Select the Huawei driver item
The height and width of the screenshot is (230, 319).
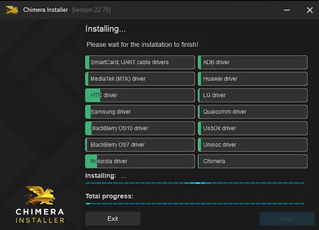[x=253, y=79]
